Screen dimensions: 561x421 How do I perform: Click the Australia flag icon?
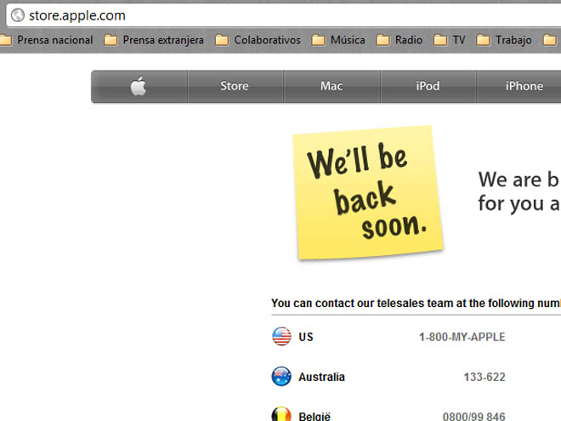[x=281, y=377]
